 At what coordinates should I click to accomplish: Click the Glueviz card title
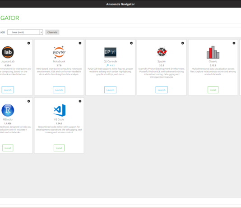[x=213, y=61]
